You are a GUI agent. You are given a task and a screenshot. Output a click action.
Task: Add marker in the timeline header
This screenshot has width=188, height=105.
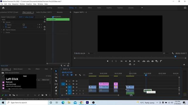click(76, 75)
